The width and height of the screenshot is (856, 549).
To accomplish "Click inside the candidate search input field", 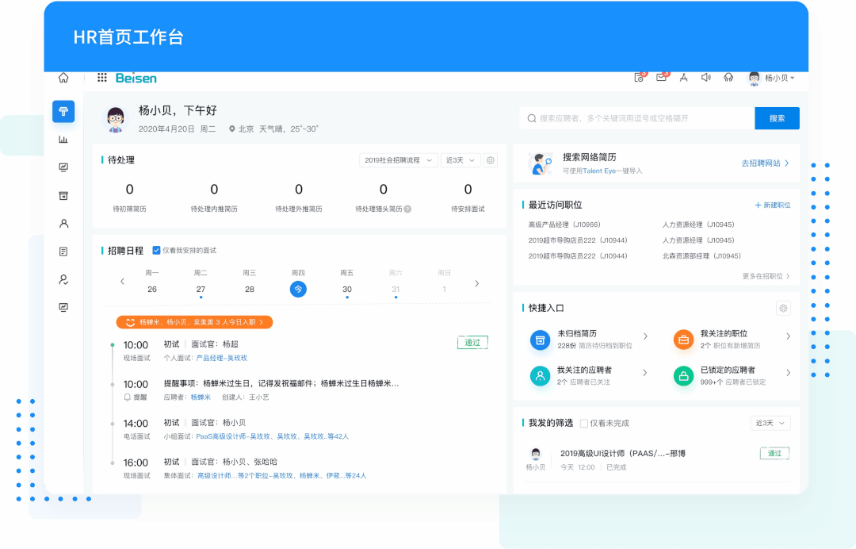I will [634, 117].
